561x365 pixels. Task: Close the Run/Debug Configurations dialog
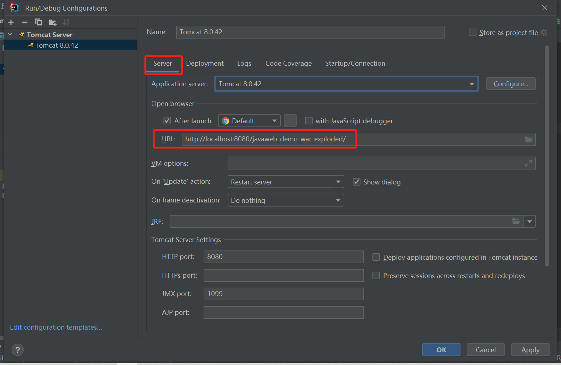(545, 8)
